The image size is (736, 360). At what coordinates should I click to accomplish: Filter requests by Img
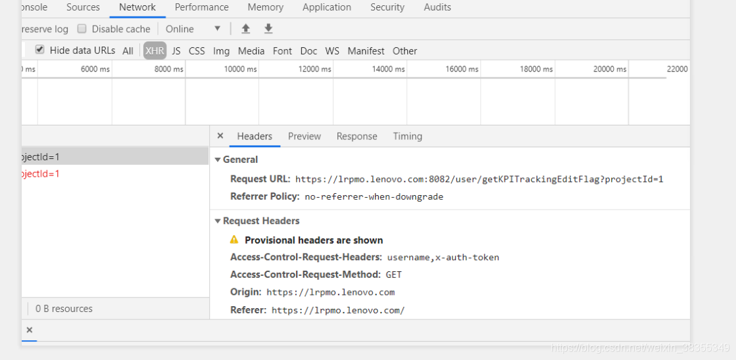pyautogui.click(x=221, y=51)
